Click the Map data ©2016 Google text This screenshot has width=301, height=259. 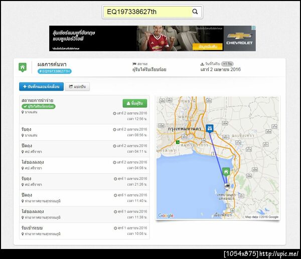click(262, 217)
